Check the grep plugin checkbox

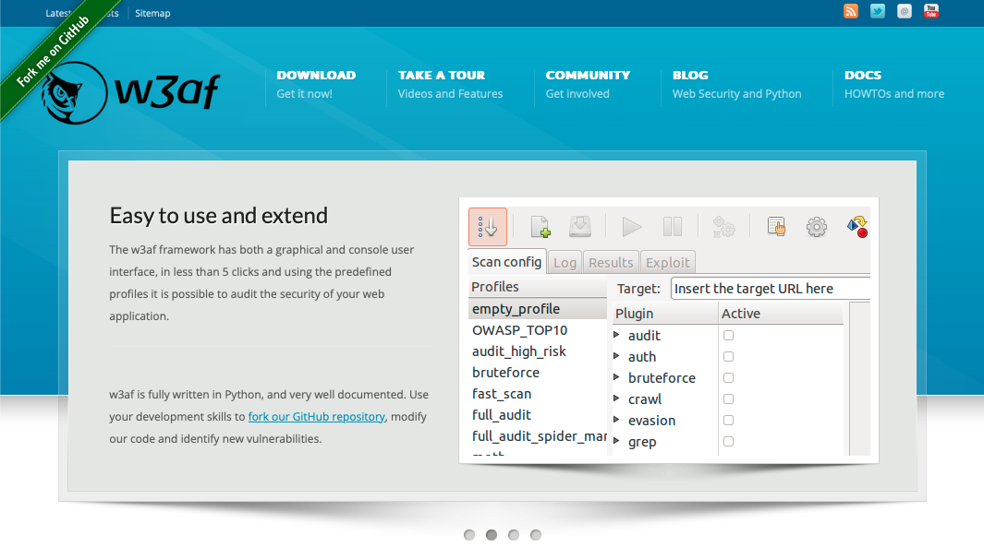pyautogui.click(x=728, y=442)
